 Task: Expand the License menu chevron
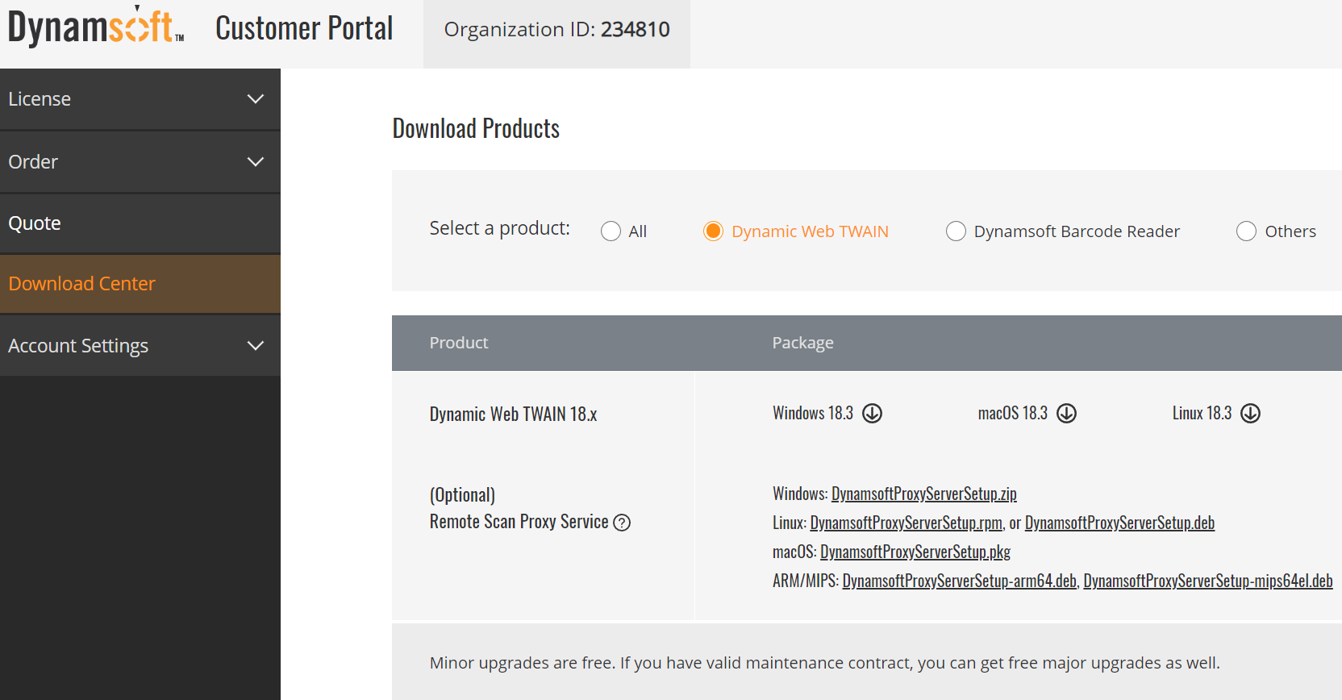tap(256, 99)
